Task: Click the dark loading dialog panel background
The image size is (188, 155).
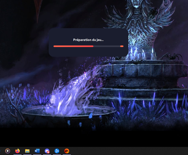Action: tap(88, 52)
